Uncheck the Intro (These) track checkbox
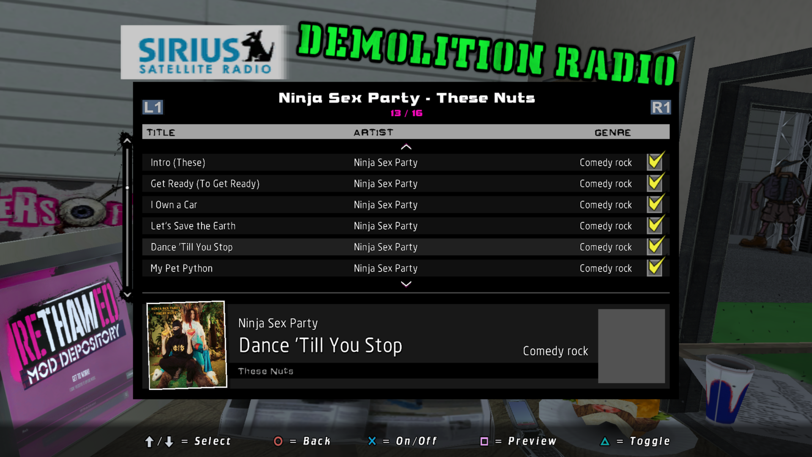Viewport: 812px width, 457px height. click(x=655, y=162)
